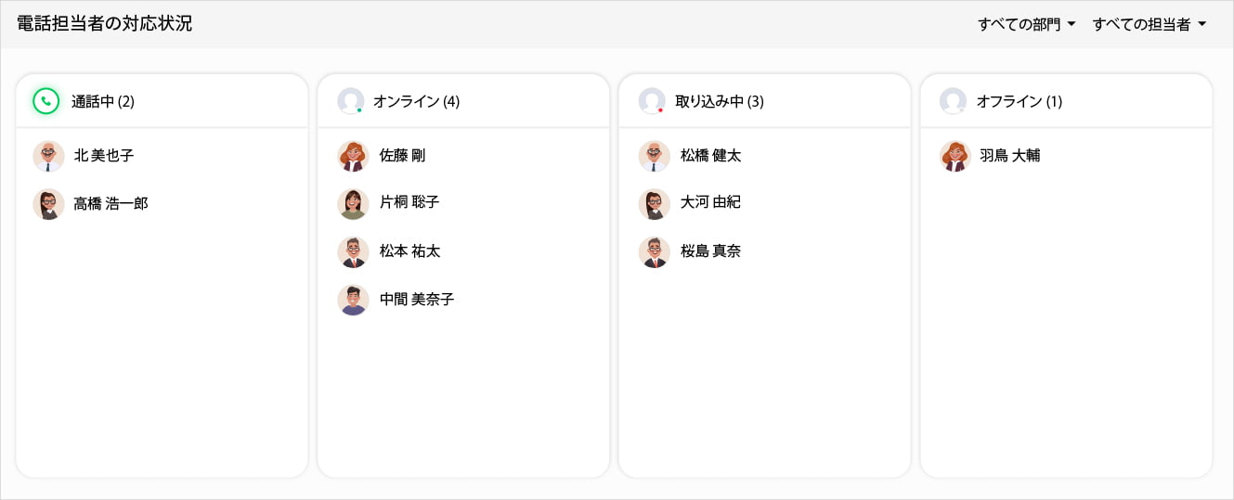Click 羽鳥 大輔's avatar picture
Viewport: 1234px width, 500px height.
[x=955, y=156]
